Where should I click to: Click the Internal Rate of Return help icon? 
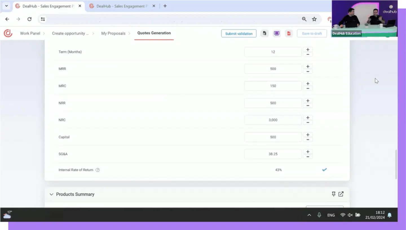tap(98, 170)
